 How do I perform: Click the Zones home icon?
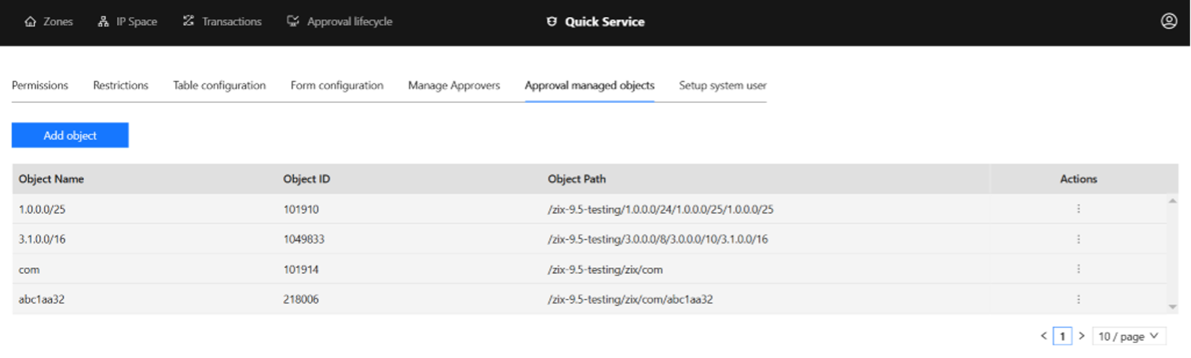30,22
